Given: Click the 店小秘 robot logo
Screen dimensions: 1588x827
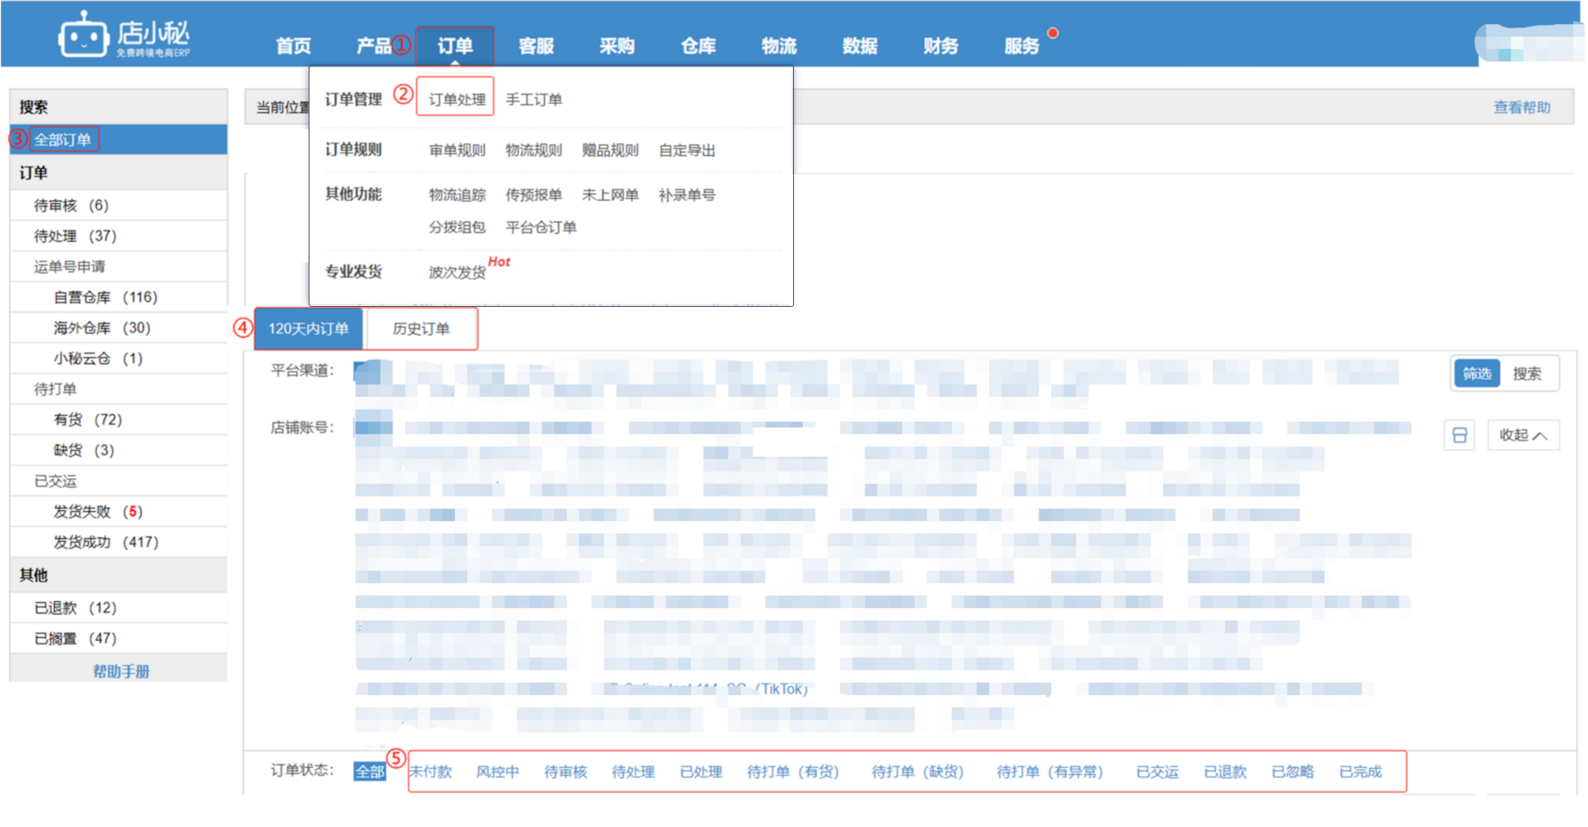Looking at the screenshot, I should (x=124, y=35).
